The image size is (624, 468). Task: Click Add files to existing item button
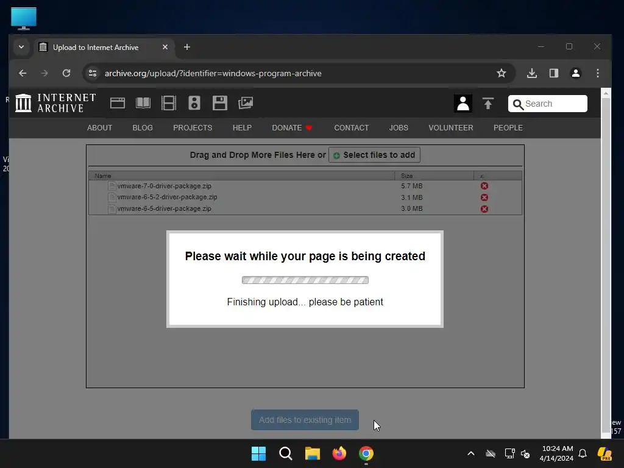[305, 420]
